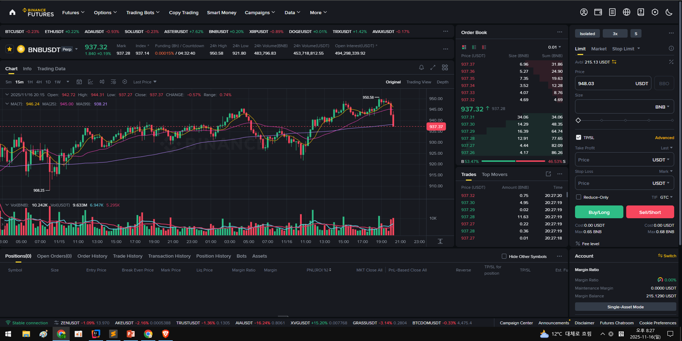Screen dimensions: 682x341
Task: Open Advanced TP/SL settings
Action: [664, 138]
